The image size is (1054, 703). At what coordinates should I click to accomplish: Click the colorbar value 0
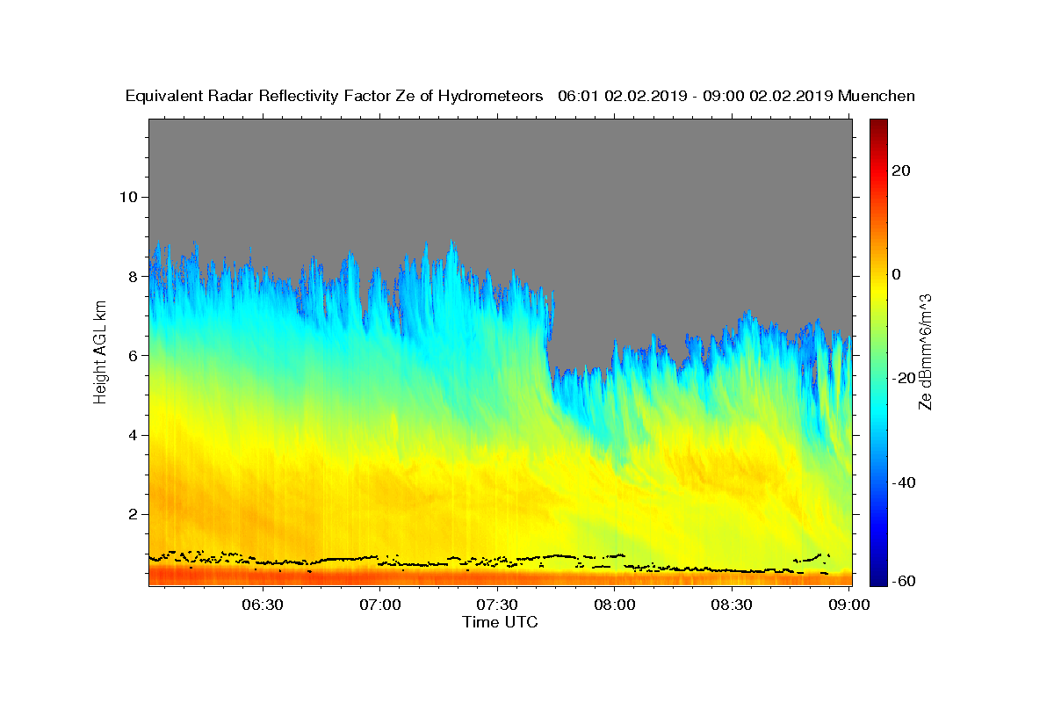(x=897, y=274)
